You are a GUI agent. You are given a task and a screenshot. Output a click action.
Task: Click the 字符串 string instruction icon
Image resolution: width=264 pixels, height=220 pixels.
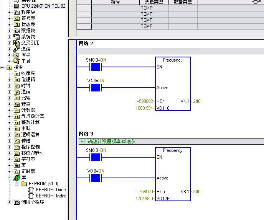16,160
